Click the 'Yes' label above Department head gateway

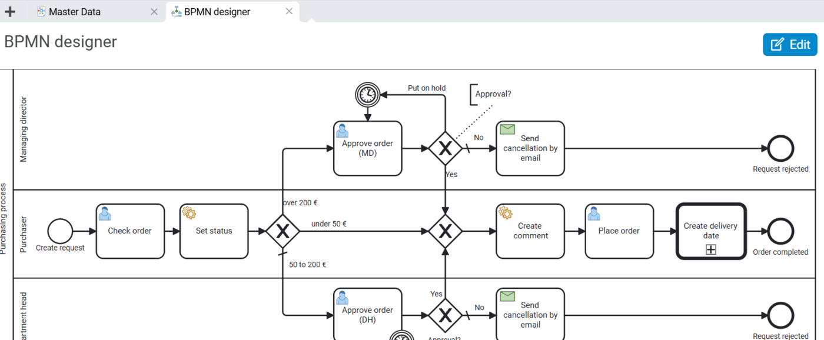[436, 294]
